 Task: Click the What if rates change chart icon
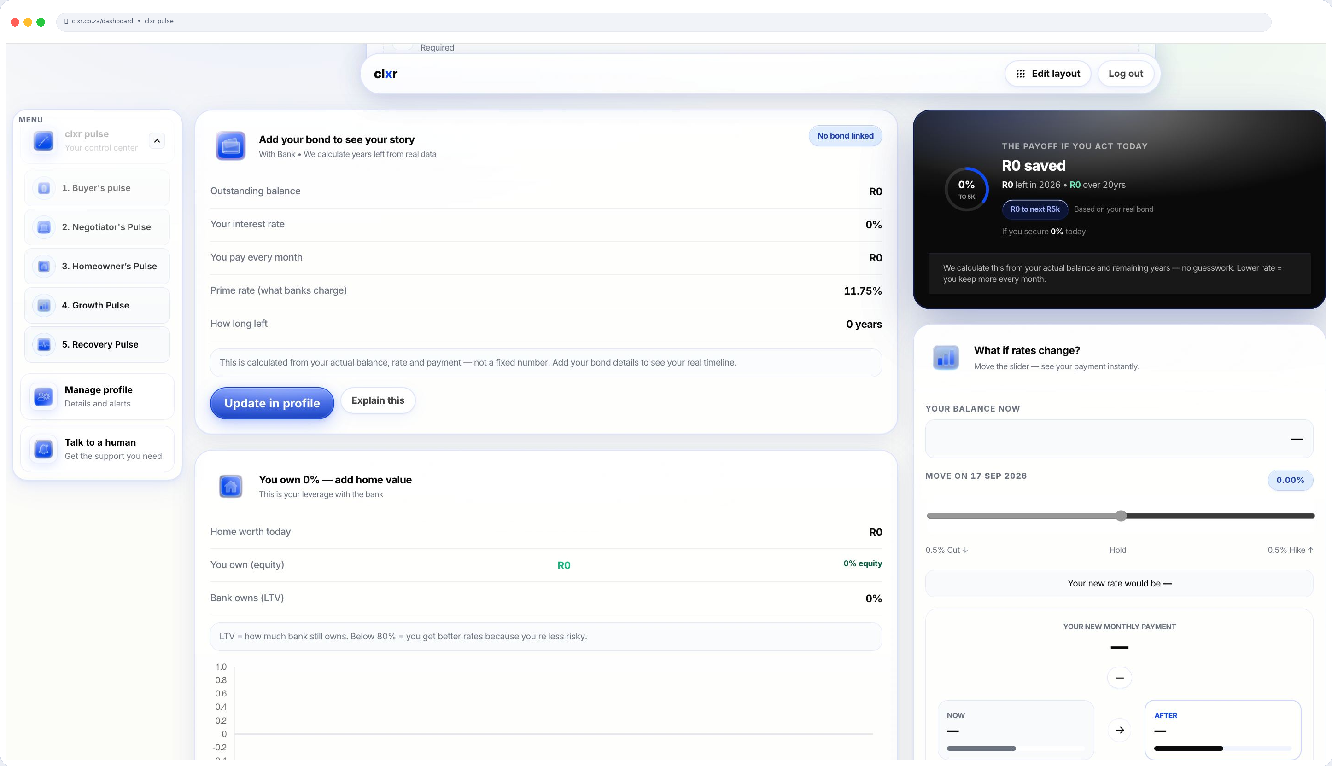(945, 358)
